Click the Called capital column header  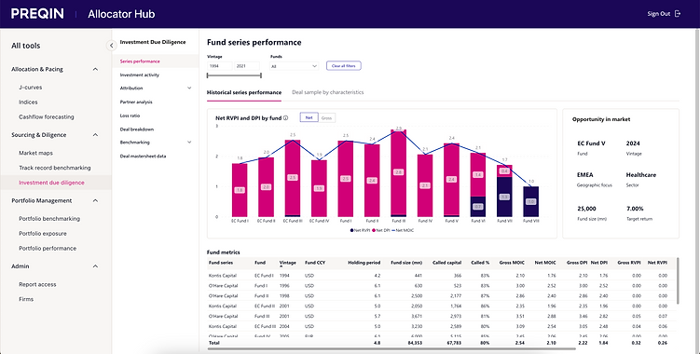[446, 263]
